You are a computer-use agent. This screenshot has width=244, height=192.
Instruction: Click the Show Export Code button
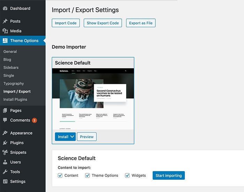click(x=103, y=23)
